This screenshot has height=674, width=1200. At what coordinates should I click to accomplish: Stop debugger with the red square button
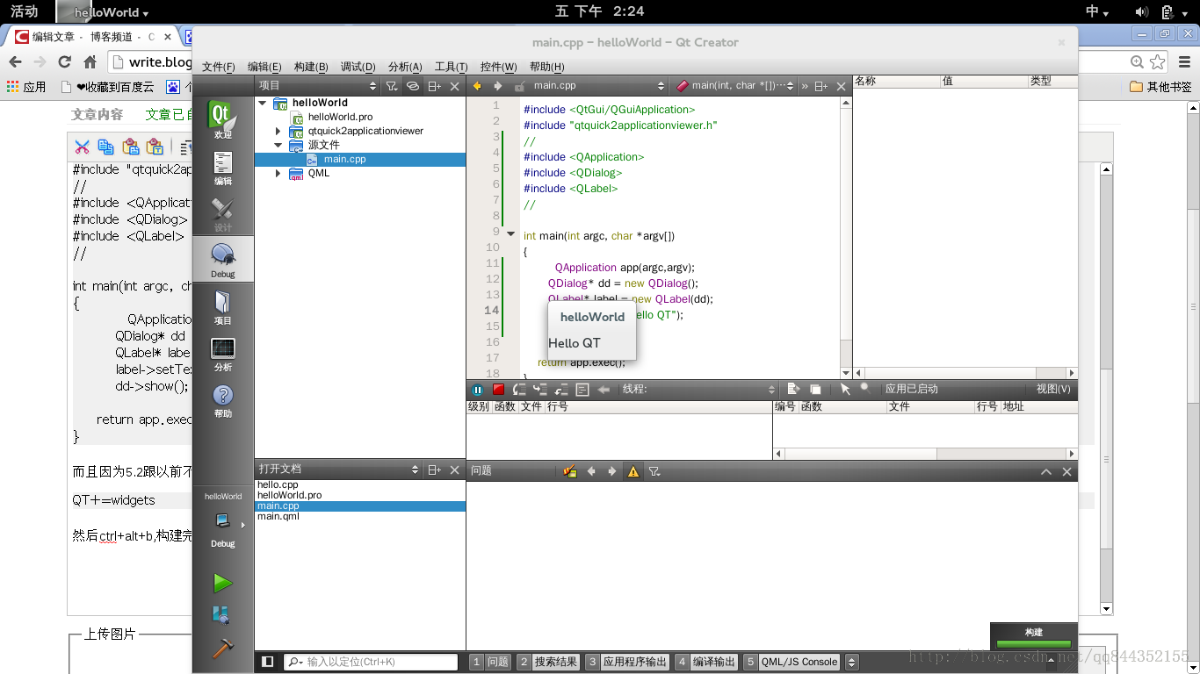click(498, 390)
